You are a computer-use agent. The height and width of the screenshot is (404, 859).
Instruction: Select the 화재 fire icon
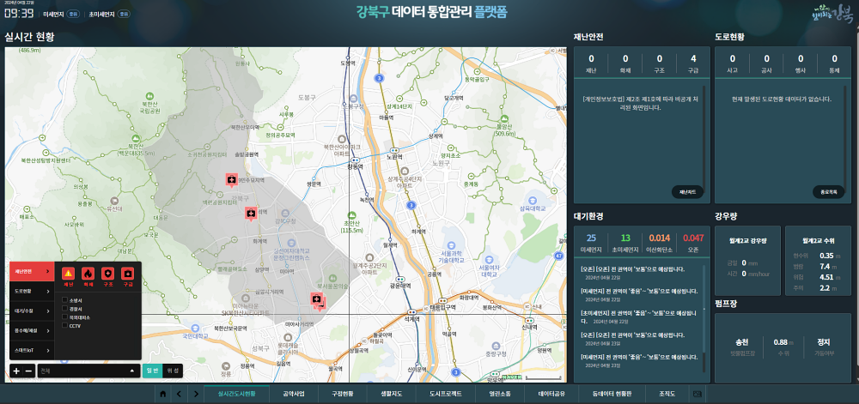[x=88, y=274]
